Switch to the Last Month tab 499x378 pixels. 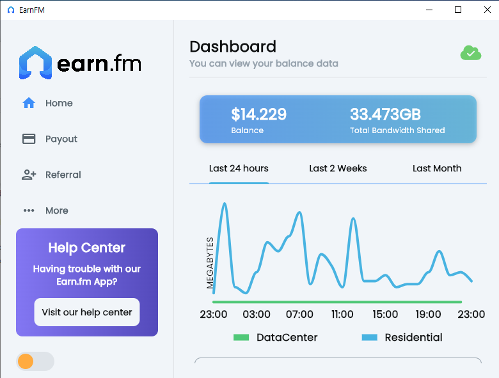(437, 168)
